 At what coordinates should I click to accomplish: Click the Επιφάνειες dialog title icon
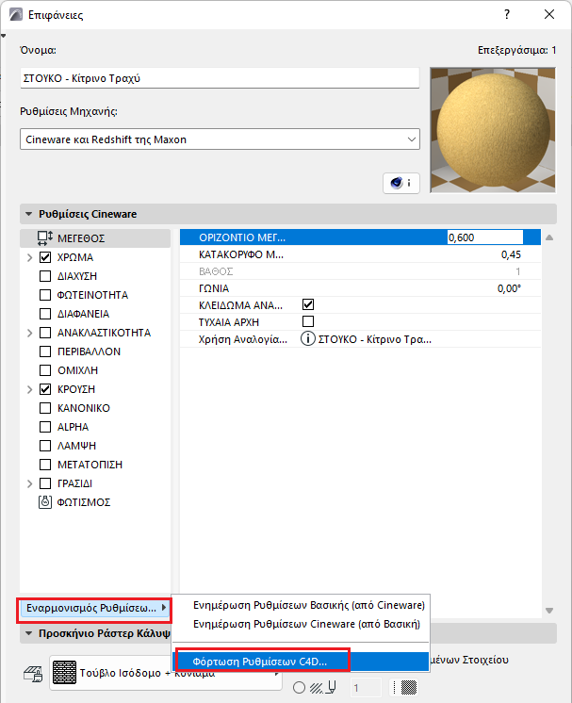[16, 14]
